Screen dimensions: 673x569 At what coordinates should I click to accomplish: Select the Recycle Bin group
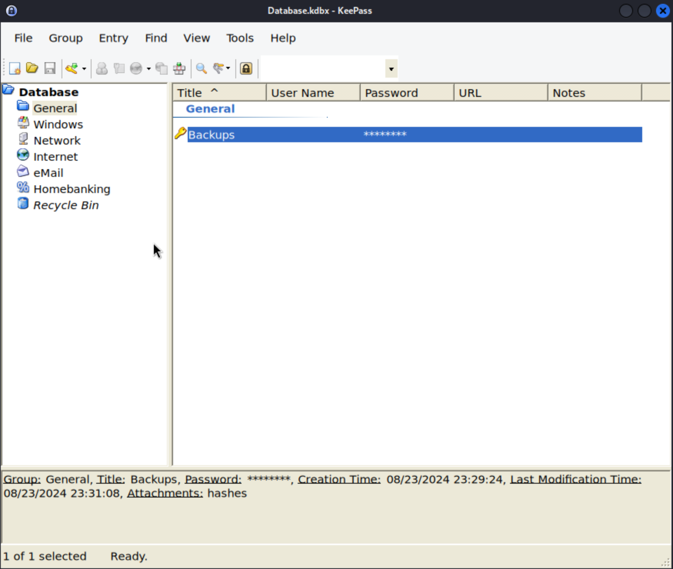click(66, 205)
